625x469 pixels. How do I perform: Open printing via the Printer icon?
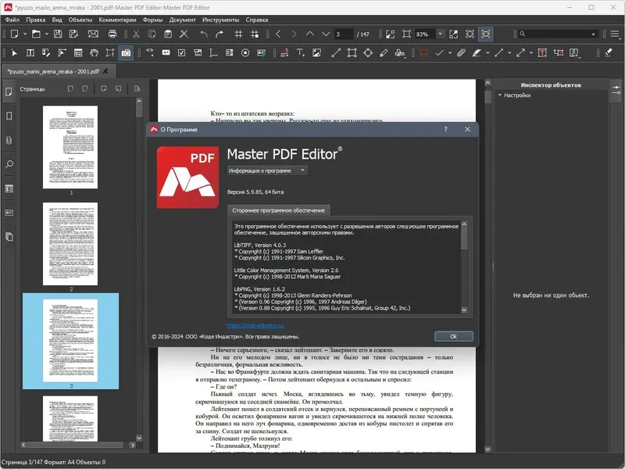[111, 34]
